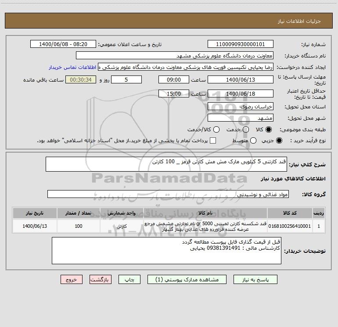
Task: Click product code 0168100256410001 cell
Action: pos(290,226)
